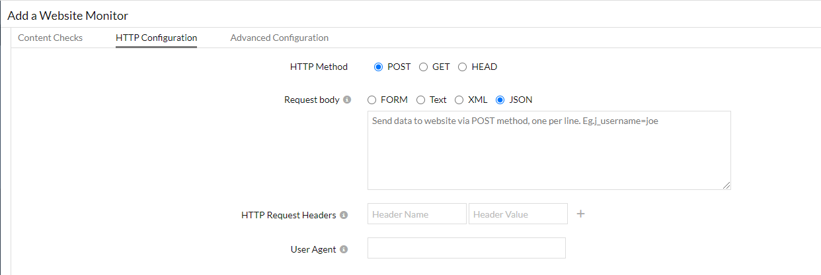Add another request header with plus icon
Screen dimensions: 821x275
pyautogui.click(x=580, y=214)
